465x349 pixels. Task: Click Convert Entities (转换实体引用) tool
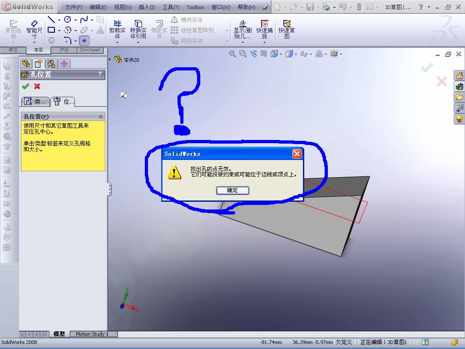pyautogui.click(x=138, y=30)
